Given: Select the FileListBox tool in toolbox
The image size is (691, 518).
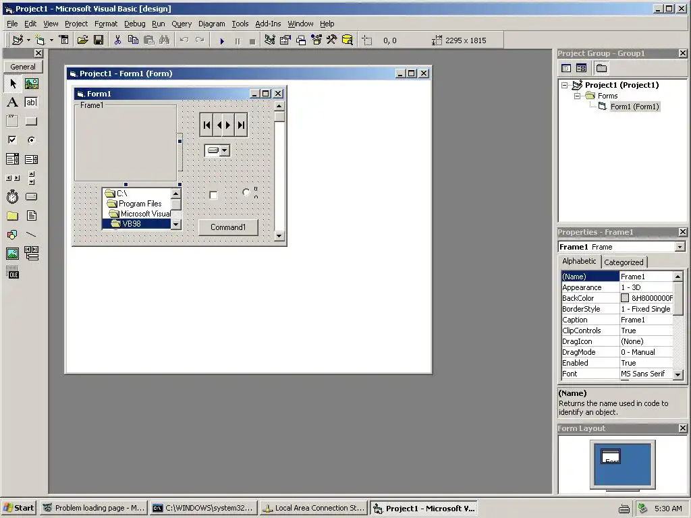Looking at the screenshot, I should coord(31,215).
